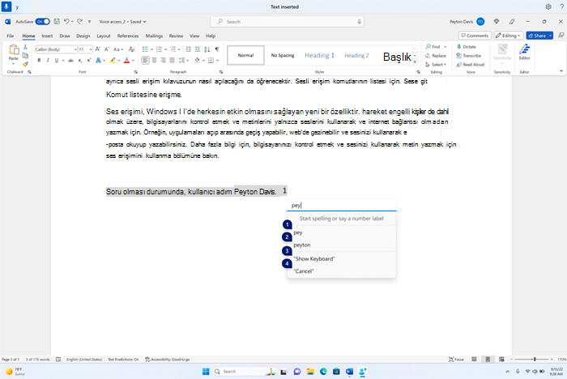Open the font name dropdown Calibri (Body)
Screen dimensions: 567x379
pos(75,49)
